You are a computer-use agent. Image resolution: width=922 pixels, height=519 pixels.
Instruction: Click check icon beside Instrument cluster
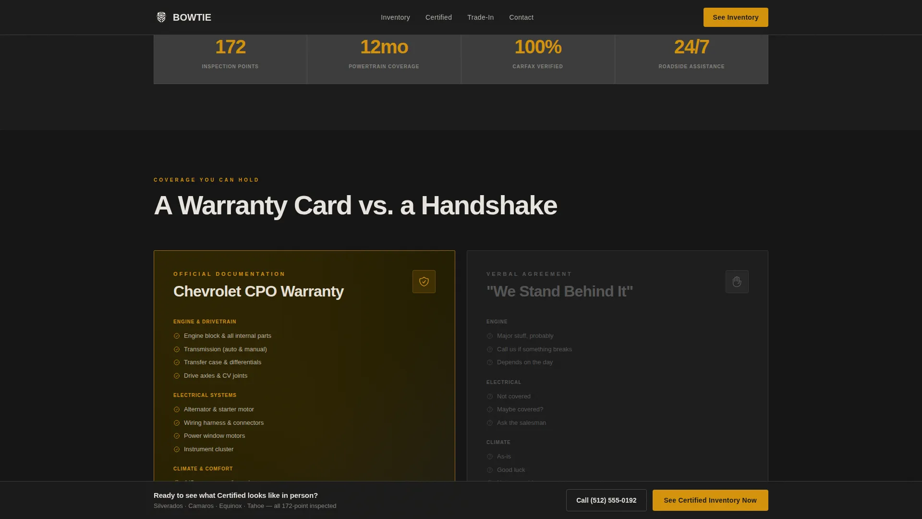pyautogui.click(x=177, y=449)
